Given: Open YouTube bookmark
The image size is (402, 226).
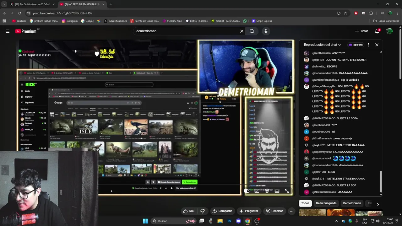Looking at the screenshot, I should click(19, 21).
